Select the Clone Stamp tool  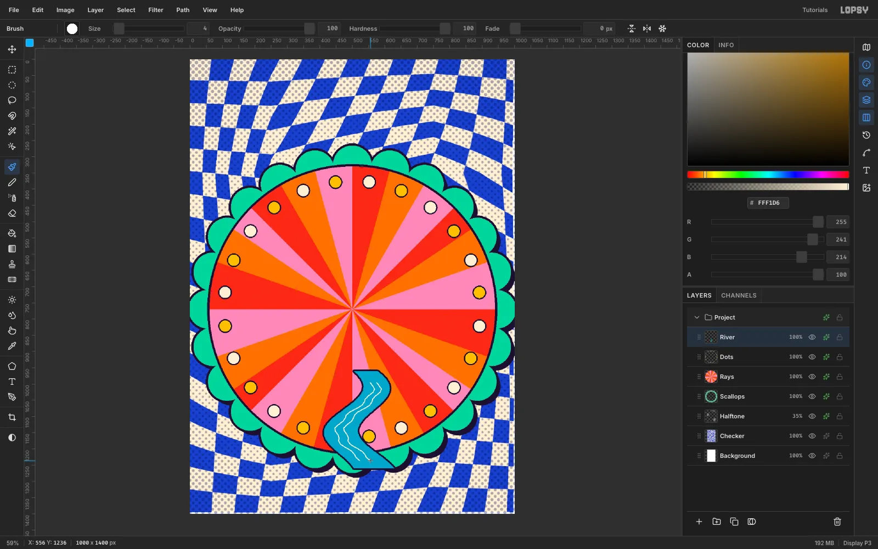tap(12, 264)
